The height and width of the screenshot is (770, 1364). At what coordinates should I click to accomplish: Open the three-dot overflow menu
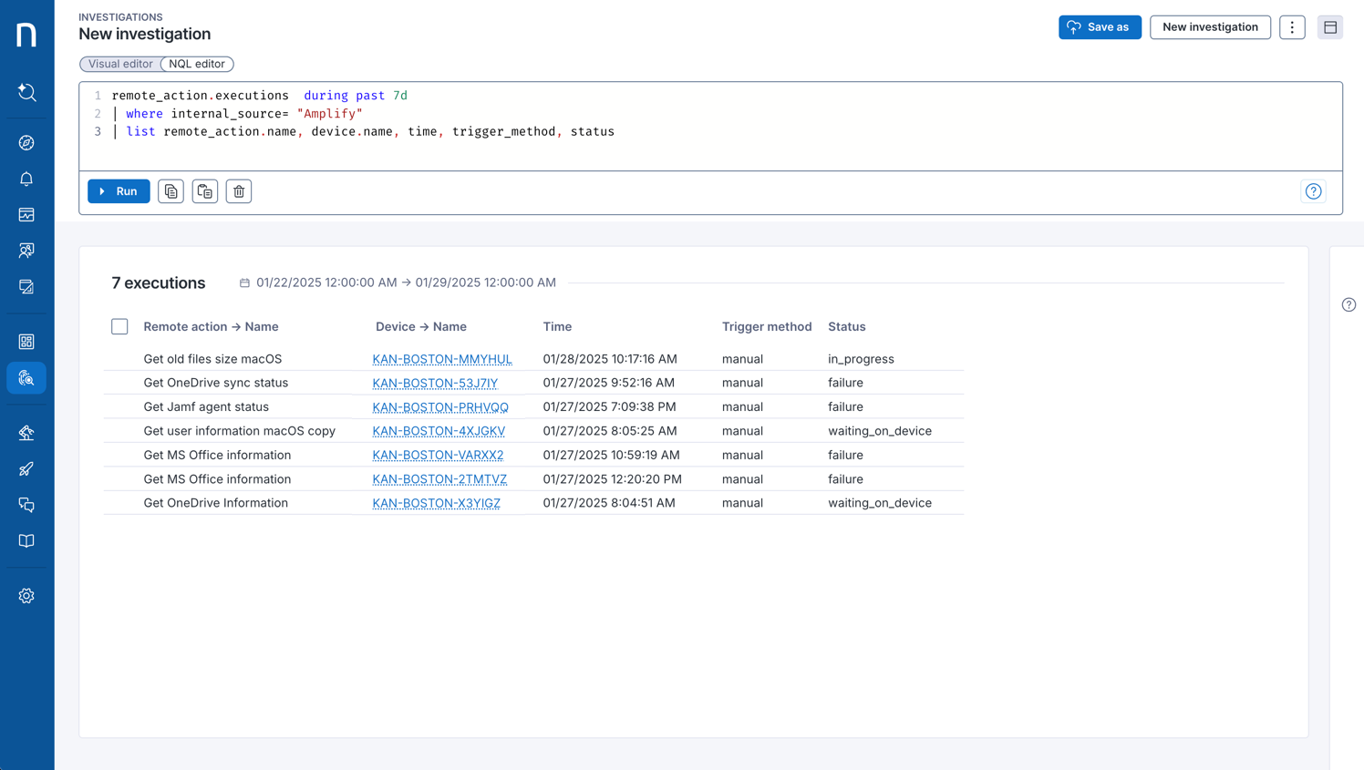[x=1292, y=27]
